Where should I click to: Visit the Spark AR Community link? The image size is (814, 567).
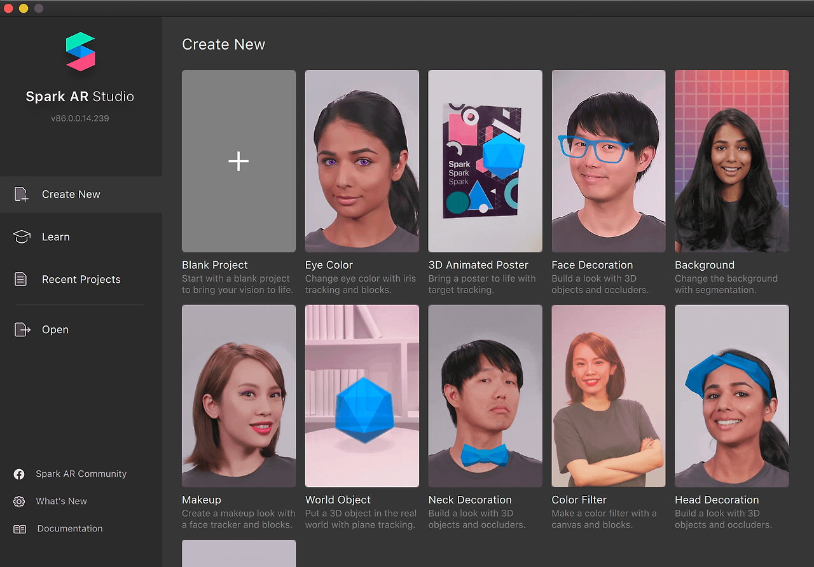coord(81,474)
